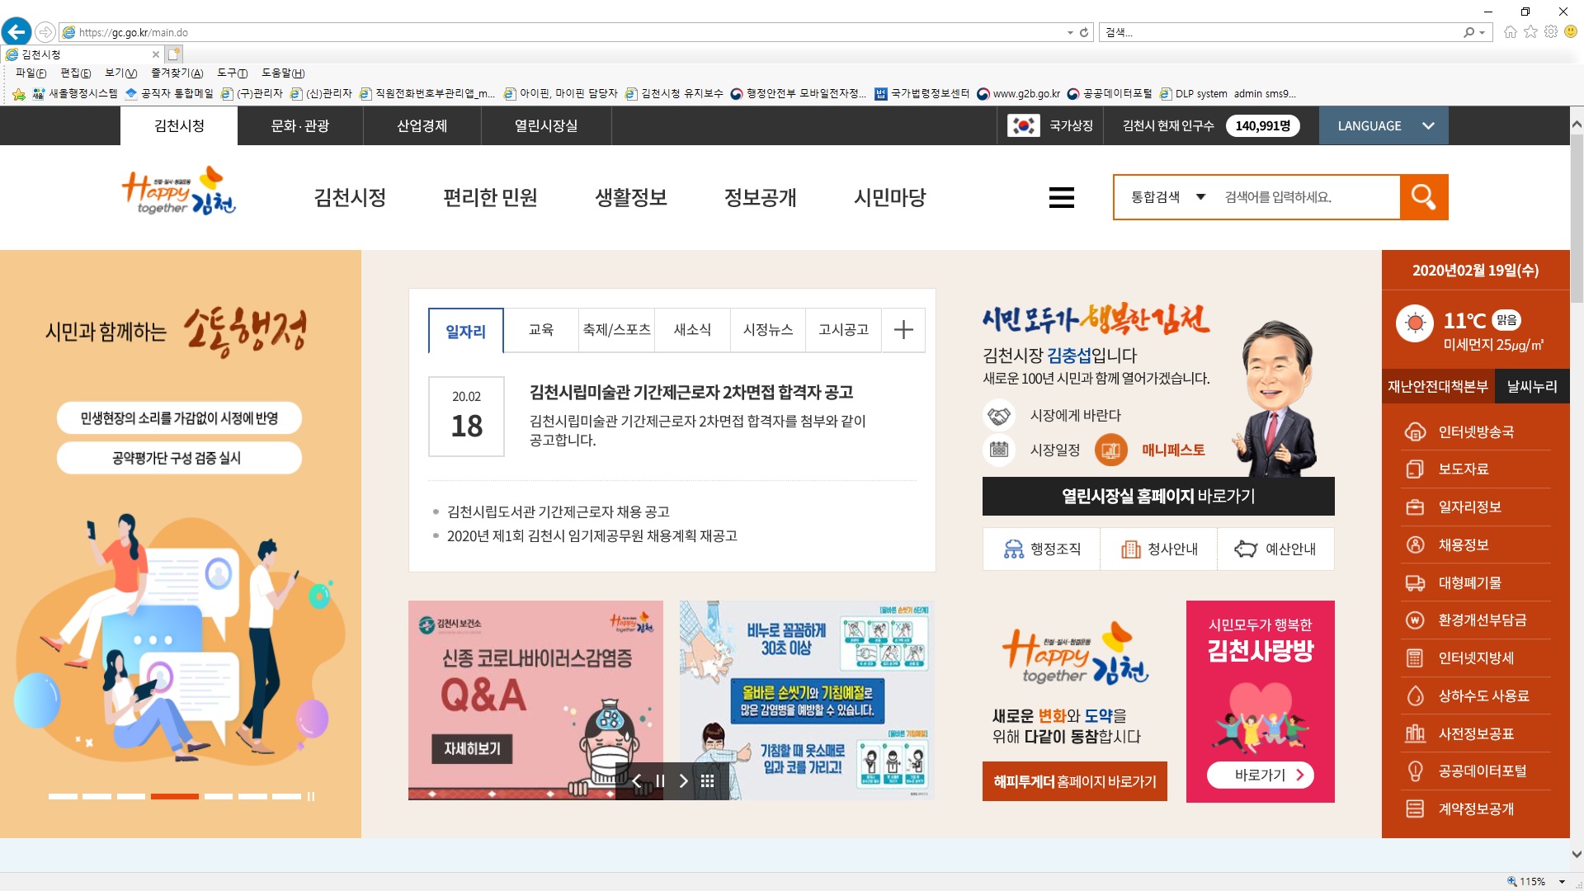Image resolution: width=1584 pixels, height=891 pixels.
Task: Click 열린시장실 홈페이지 바로가기 button
Action: tap(1157, 497)
